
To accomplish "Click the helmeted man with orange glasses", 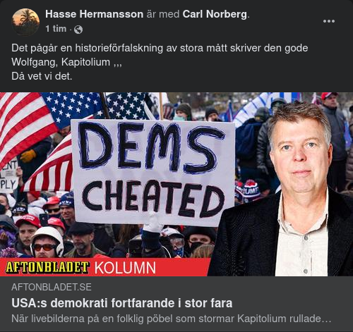I will click(47, 242).
